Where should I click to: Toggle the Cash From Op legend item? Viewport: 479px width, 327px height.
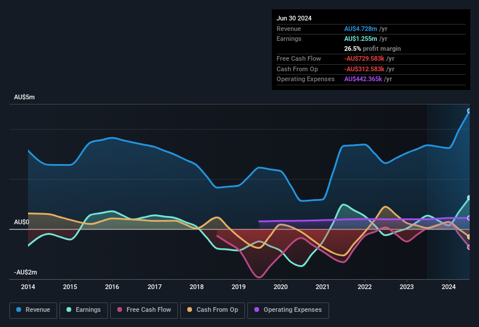pyautogui.click(x=212, y=310)
